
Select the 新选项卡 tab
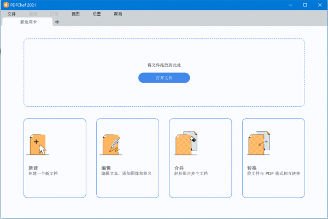click(x=27, y=22)
